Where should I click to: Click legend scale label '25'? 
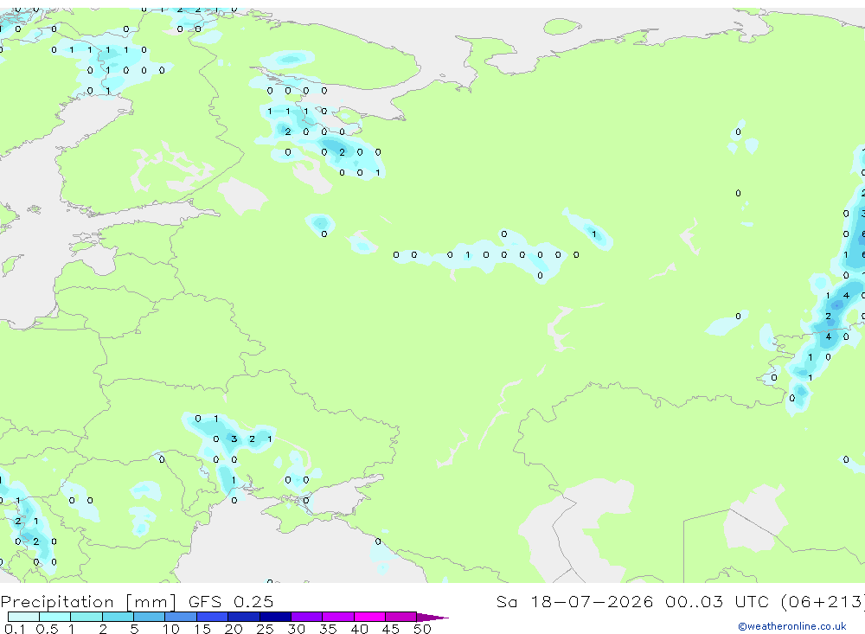[x=265, y=629]
